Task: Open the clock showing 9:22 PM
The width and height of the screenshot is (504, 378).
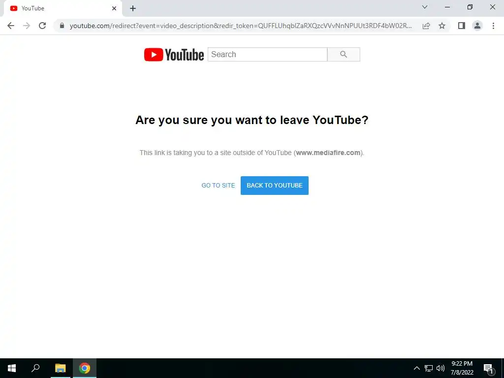Action: coord(462,368)
